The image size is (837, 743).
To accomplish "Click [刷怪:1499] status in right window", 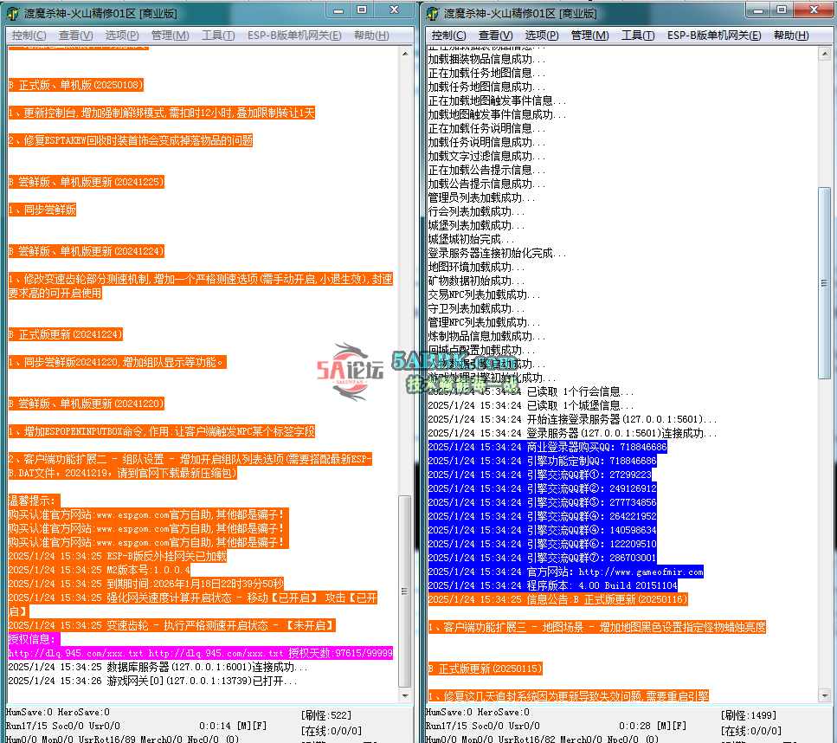I will point(749,714).
